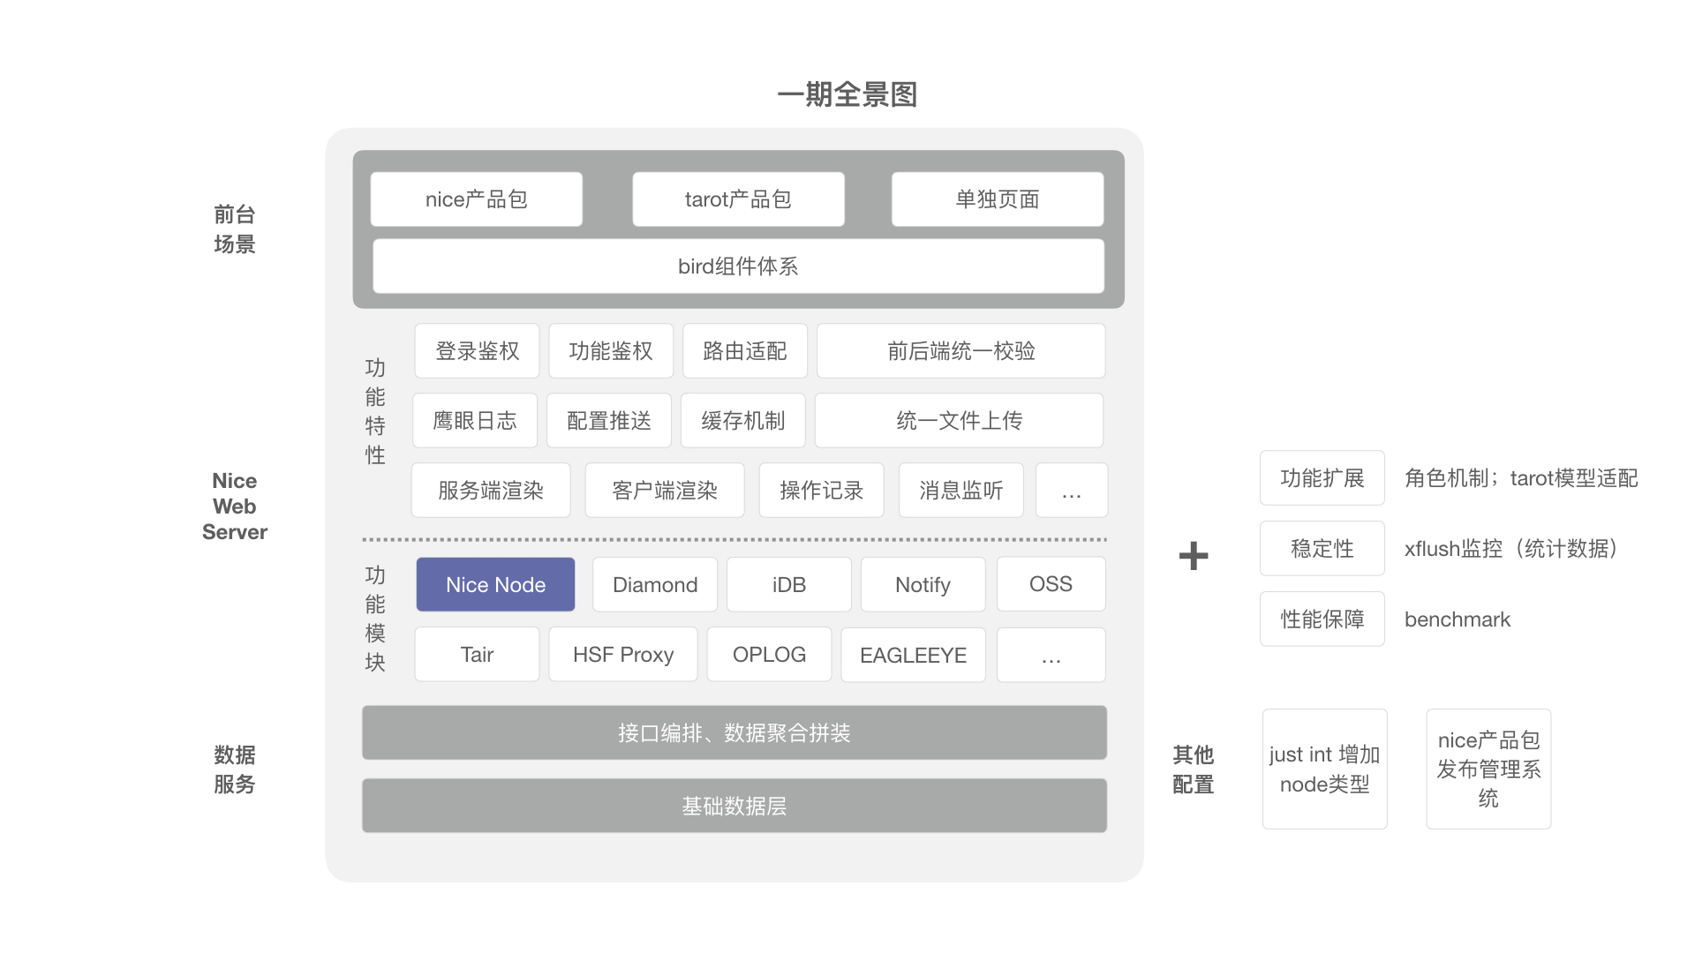Select the just int 增加node类型 box

[1324, 769]
